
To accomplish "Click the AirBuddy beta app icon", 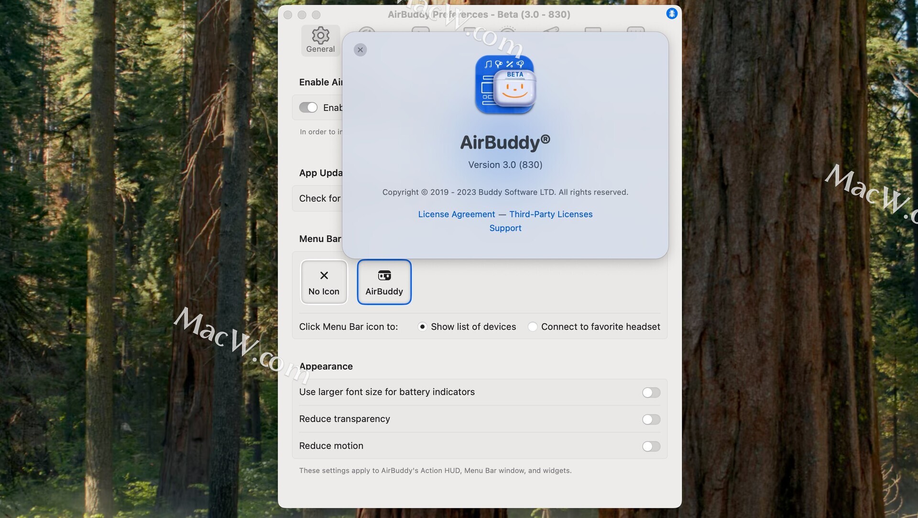I will point(505,85).
